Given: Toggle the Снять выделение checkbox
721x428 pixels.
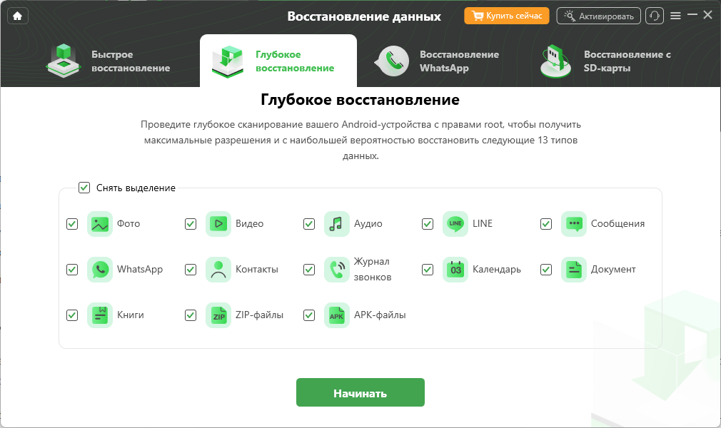Looking at the screenshot, I should (84, 188).
